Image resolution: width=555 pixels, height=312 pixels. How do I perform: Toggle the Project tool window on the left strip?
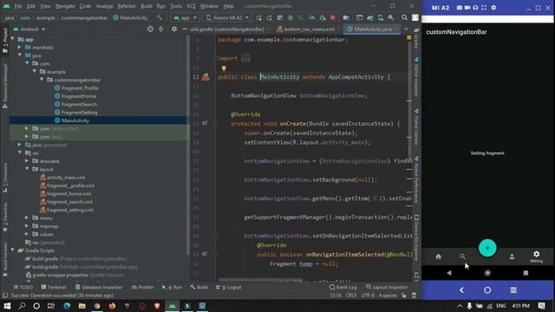pos(5,41)
